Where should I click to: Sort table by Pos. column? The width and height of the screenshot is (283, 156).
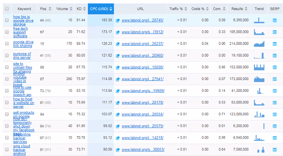pyautogui.click(x=46, y=8)
